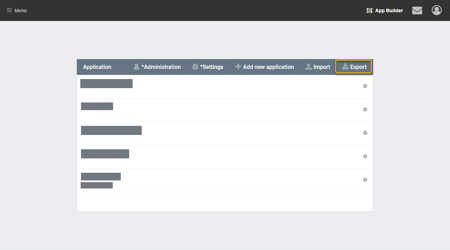Image resolution: width=450 pixels, height=250 pixels.
Task: Open the fifth application with a subtitle
Action: (x=101, y=177)
